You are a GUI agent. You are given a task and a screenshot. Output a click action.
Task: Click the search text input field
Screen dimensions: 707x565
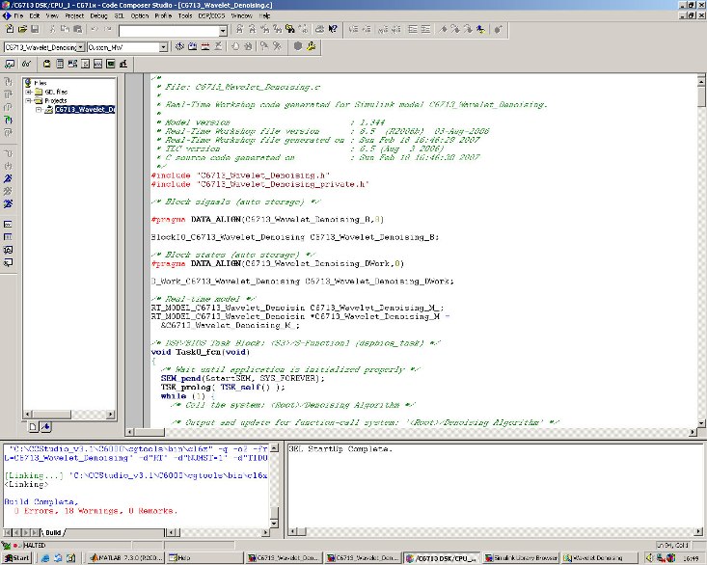[x=169, y=31]
